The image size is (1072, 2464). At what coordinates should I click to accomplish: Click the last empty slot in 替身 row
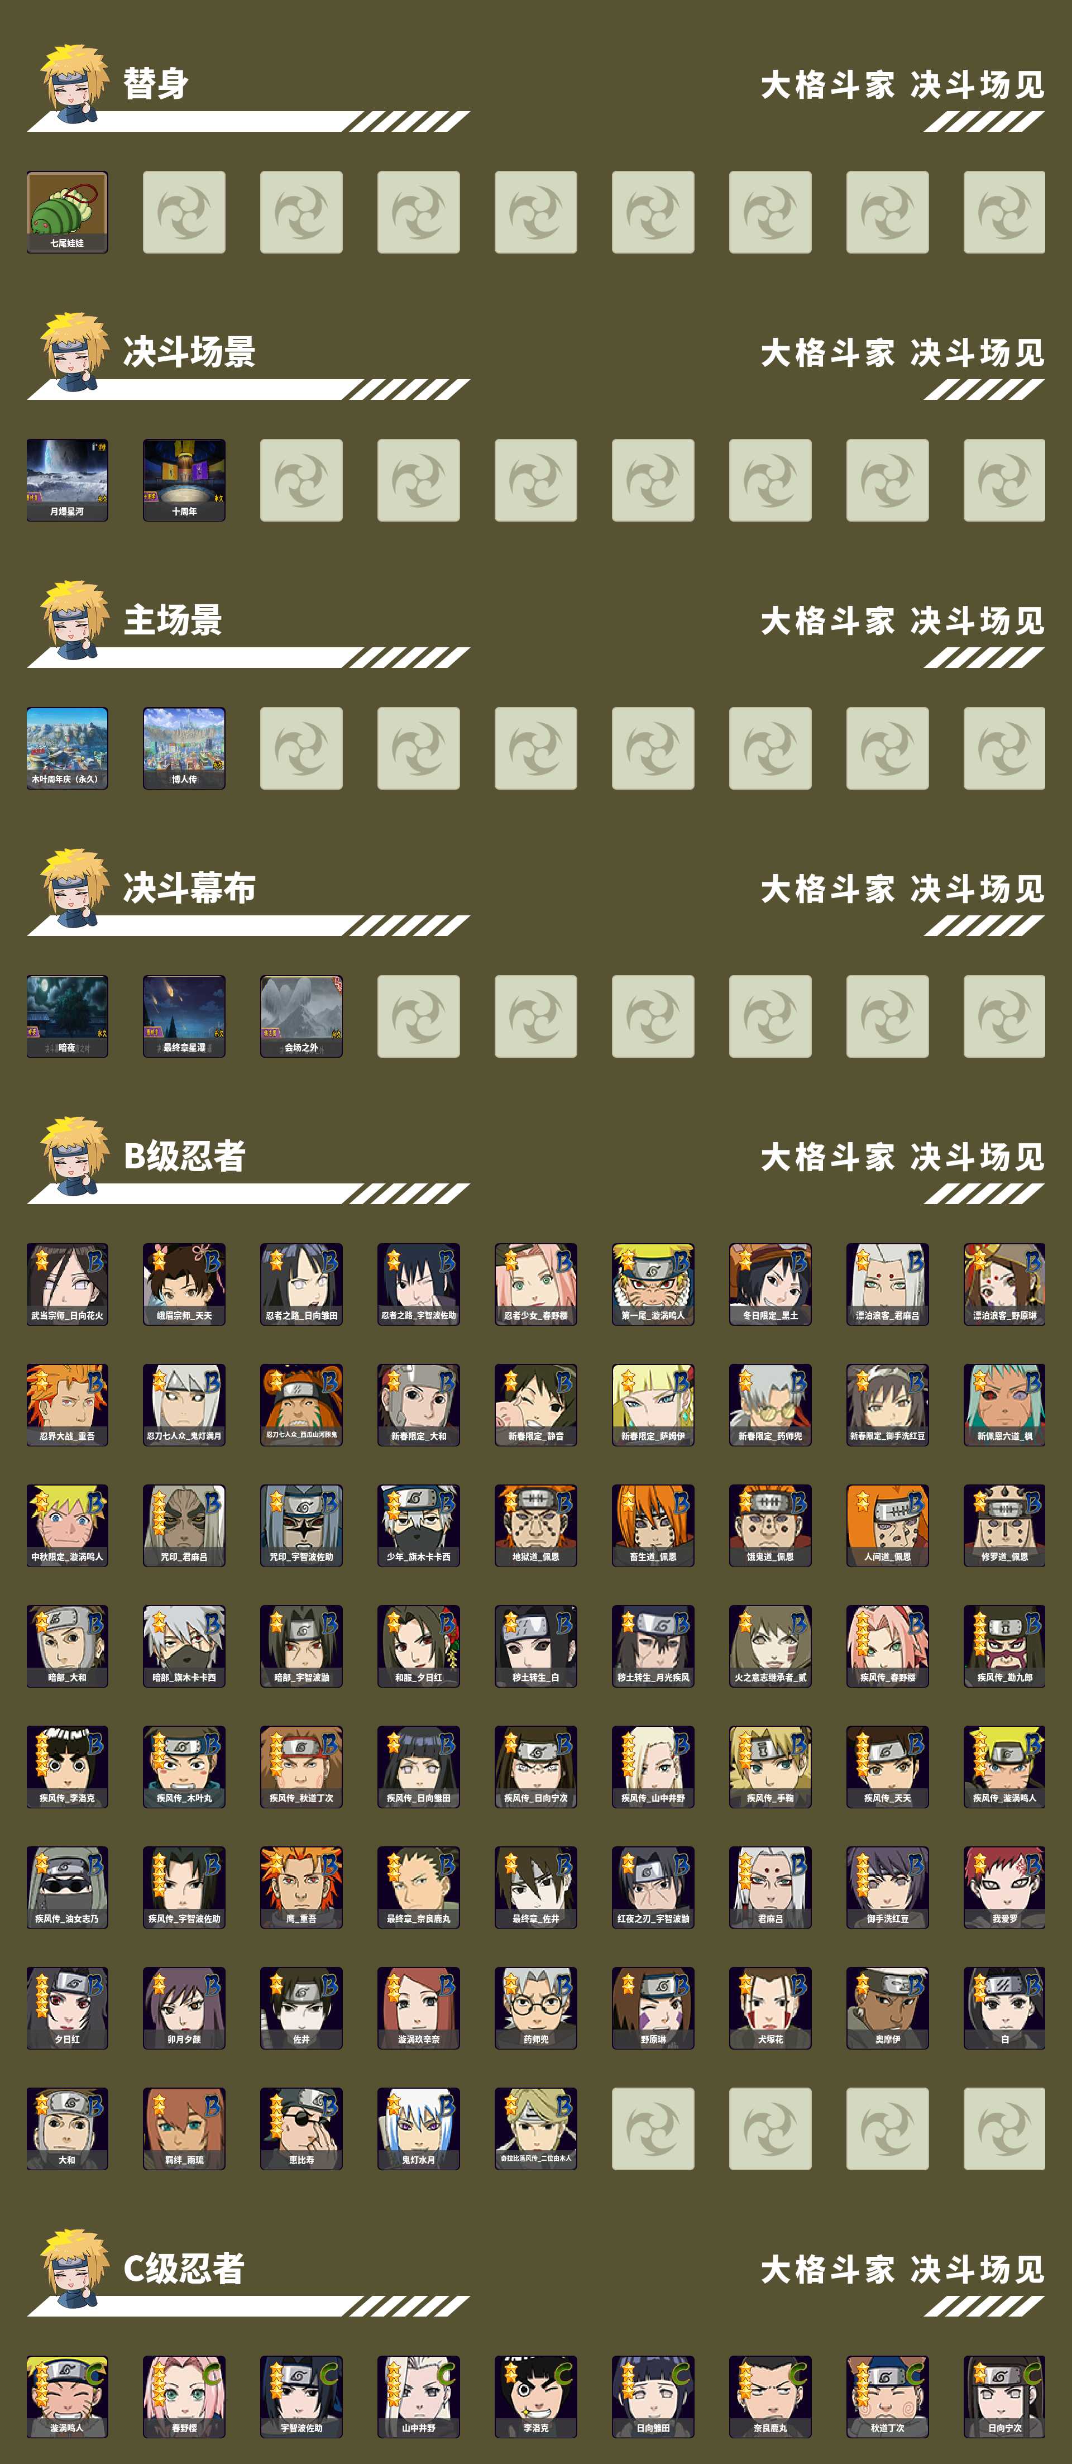click(x=1004, y=212)
